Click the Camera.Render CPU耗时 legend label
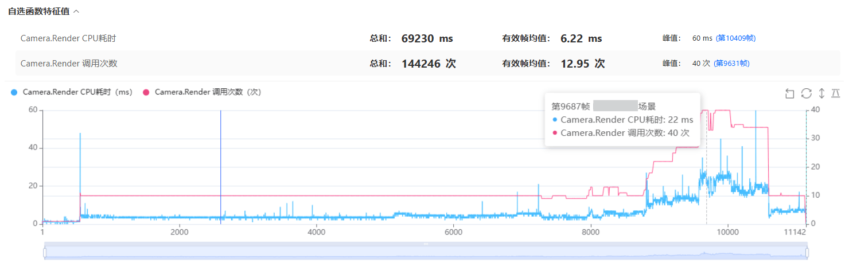This screenshot has height=267, width=845. tap(77, 92)
